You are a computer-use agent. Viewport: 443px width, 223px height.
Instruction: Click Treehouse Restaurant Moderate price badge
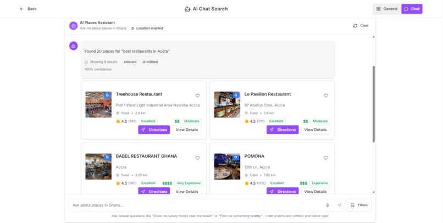(x=192, y=121)
